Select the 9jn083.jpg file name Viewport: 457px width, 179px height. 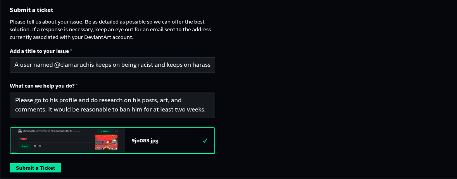tap(145, 141)
